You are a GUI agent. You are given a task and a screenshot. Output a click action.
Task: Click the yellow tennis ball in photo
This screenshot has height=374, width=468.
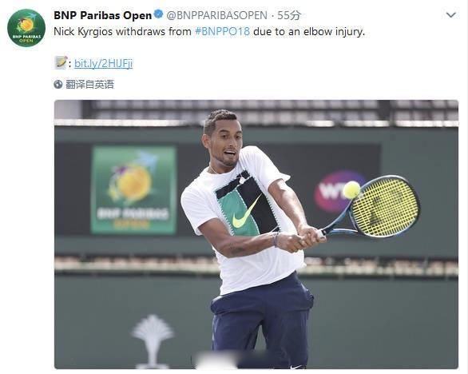coord(351,189)
